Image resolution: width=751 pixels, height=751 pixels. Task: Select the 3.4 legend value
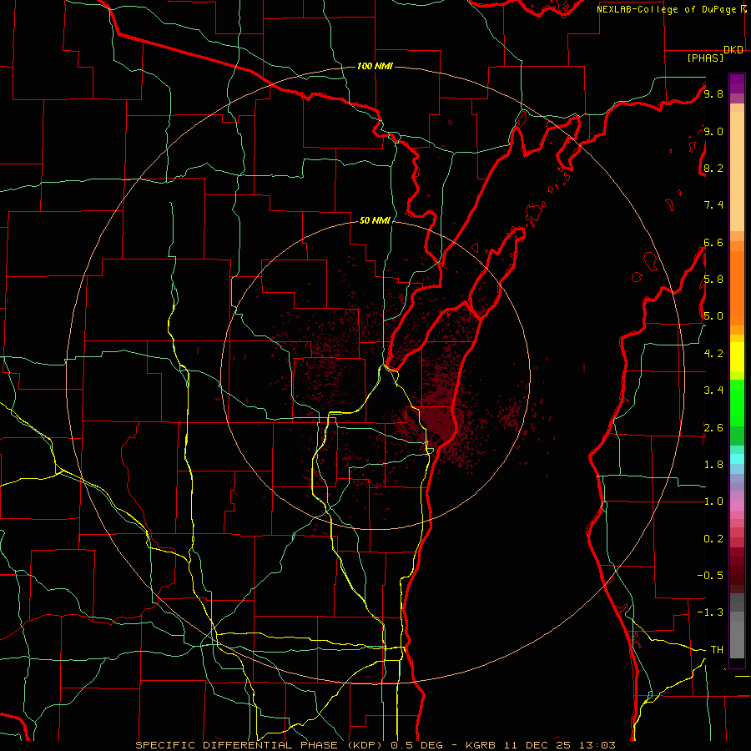[713, 391]
